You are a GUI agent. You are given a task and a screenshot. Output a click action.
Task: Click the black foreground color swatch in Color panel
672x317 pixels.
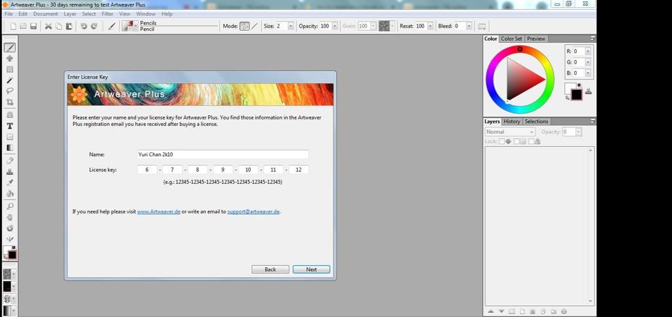[x=576, y=95]
